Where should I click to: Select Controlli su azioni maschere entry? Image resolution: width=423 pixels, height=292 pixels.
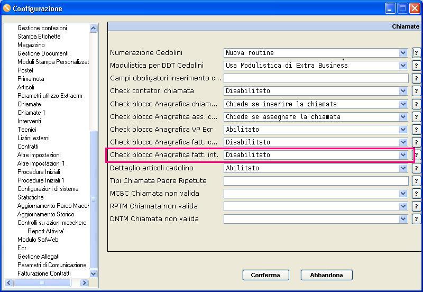coord(52,223)
